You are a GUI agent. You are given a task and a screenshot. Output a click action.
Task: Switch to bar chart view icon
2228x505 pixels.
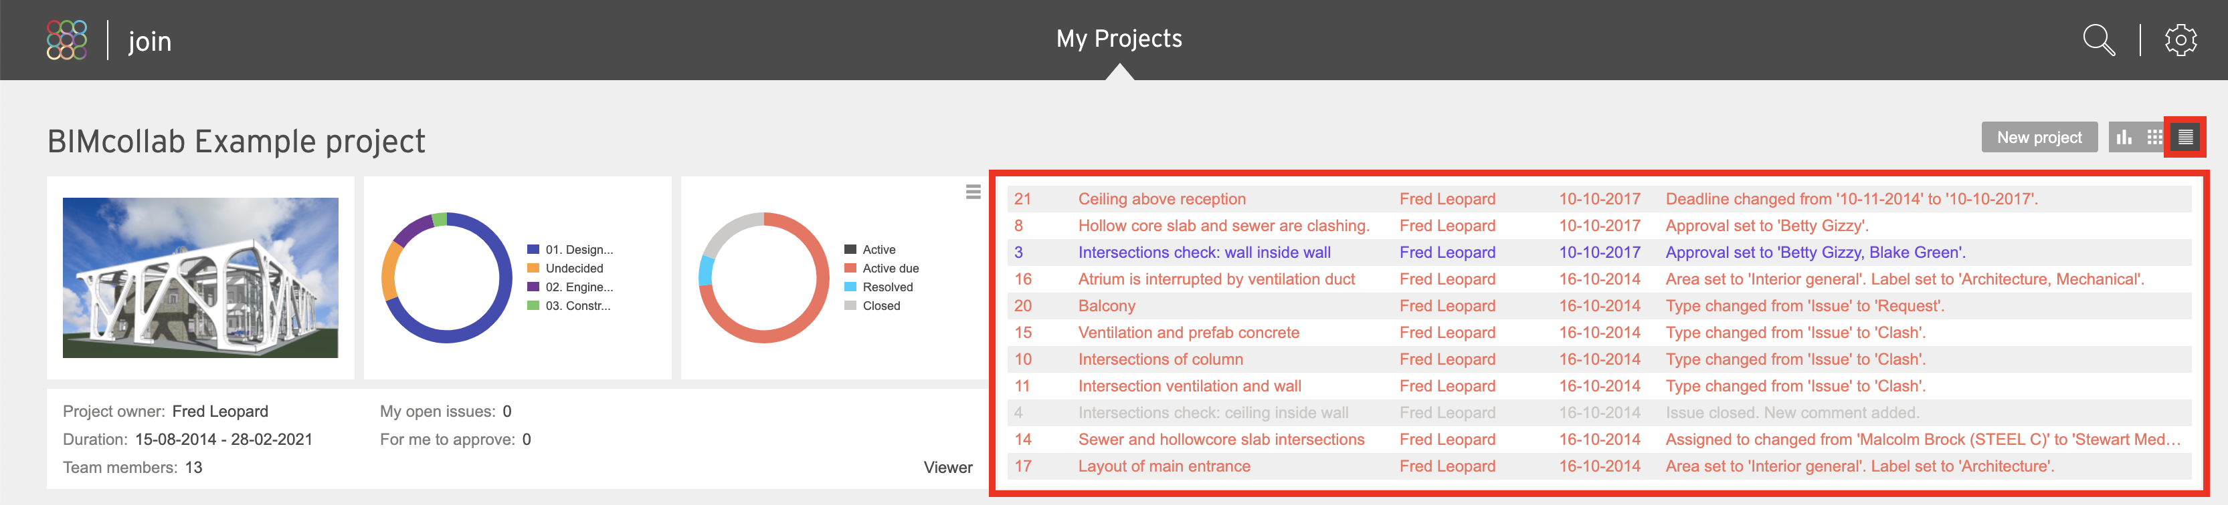pos(2124,137)
